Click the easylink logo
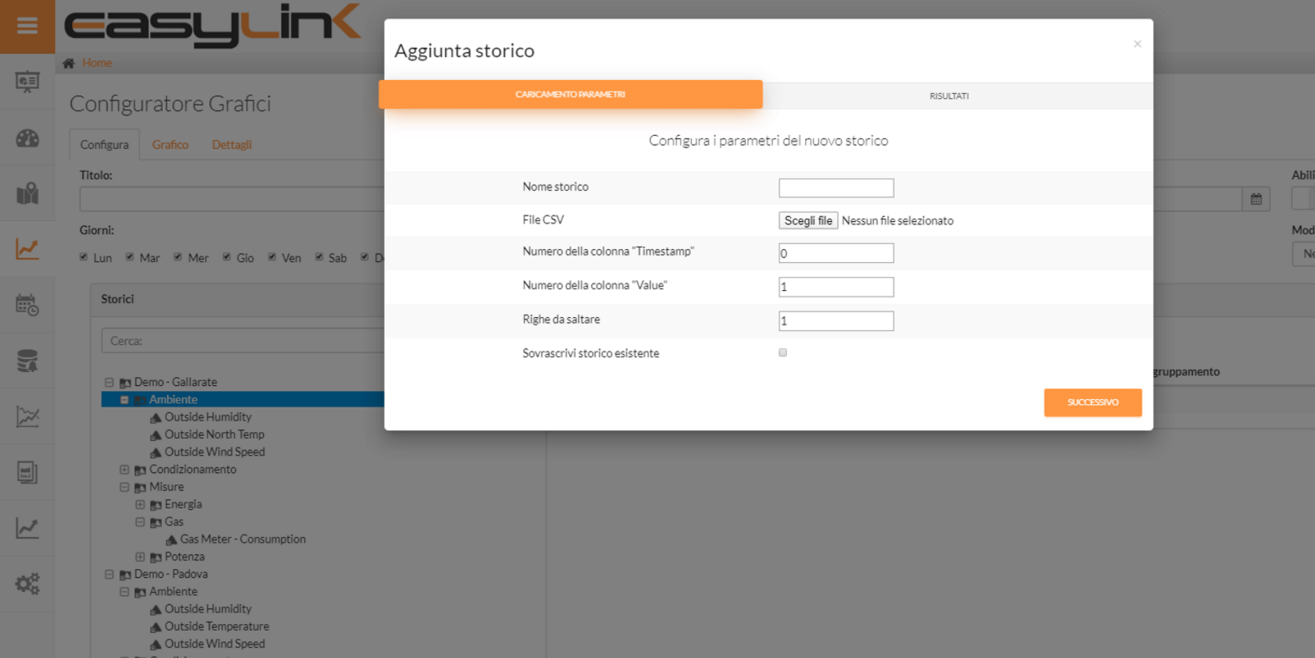1315x658 pixels. point(213,25)
